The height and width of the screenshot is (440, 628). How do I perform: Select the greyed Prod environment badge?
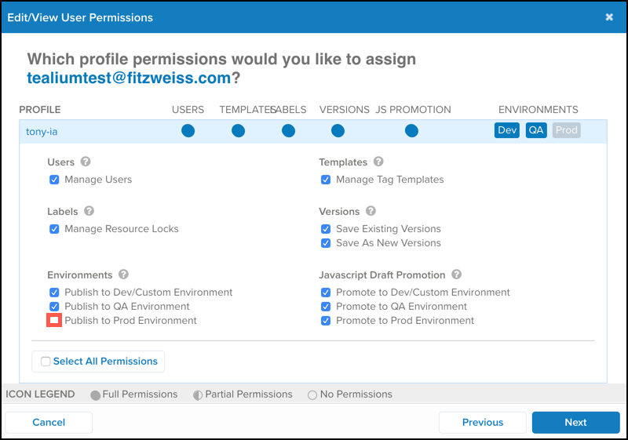tap(566, 130)
